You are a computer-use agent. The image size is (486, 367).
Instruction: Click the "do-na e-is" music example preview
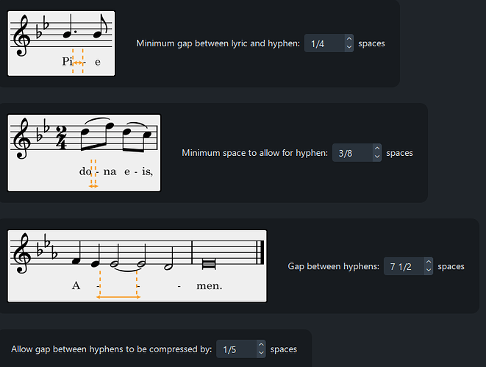pos(84,153)
